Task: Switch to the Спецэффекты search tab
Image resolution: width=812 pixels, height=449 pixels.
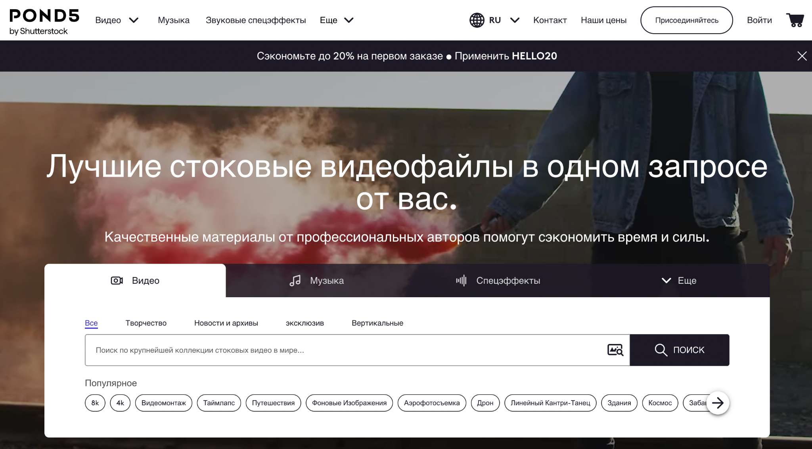Action: pyautogui.click(x=507, y=281)
